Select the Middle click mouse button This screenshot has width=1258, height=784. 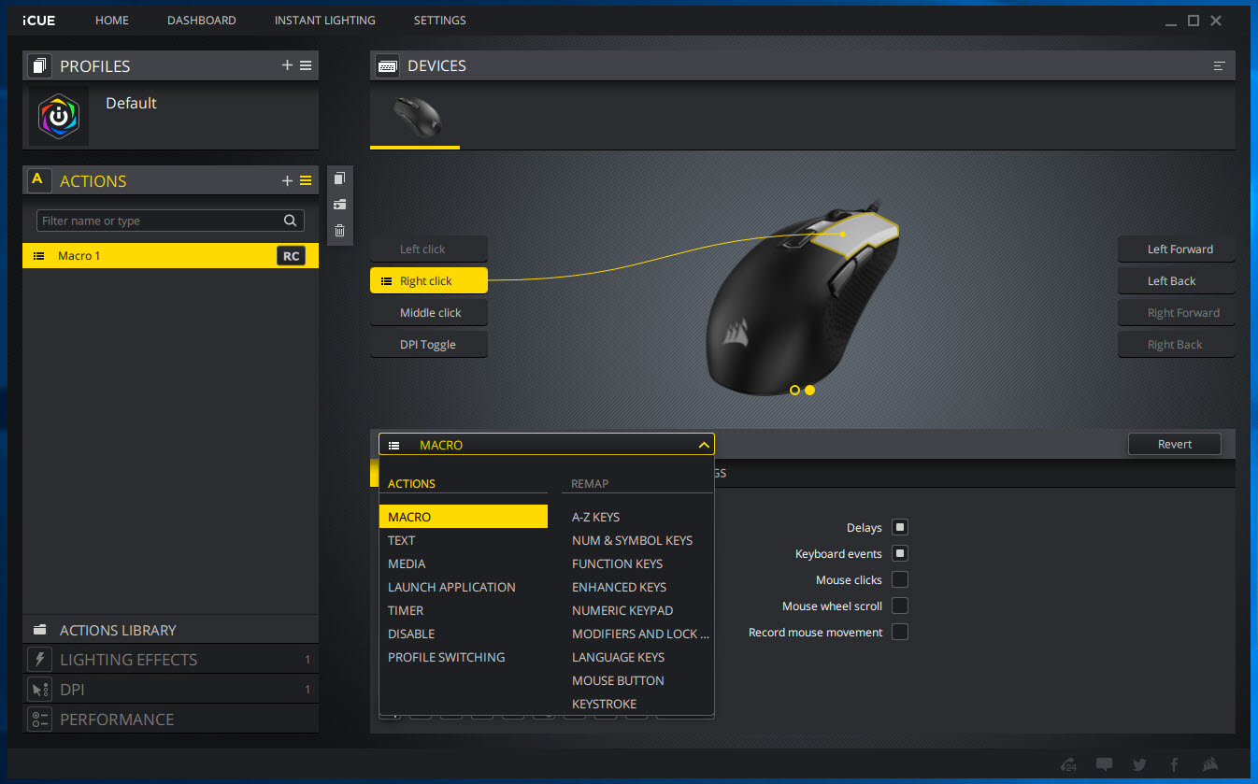429,312
